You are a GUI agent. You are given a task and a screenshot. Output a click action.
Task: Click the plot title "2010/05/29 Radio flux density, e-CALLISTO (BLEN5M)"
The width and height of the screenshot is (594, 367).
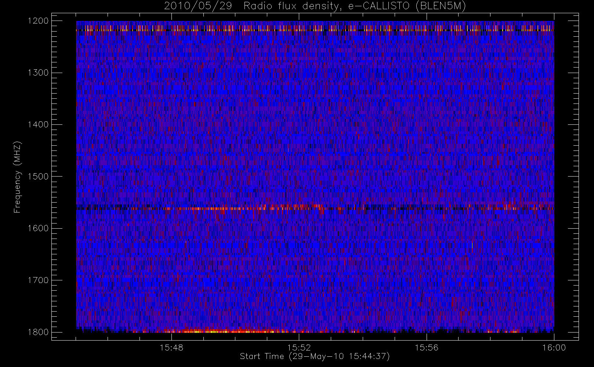tap(315, 6)
